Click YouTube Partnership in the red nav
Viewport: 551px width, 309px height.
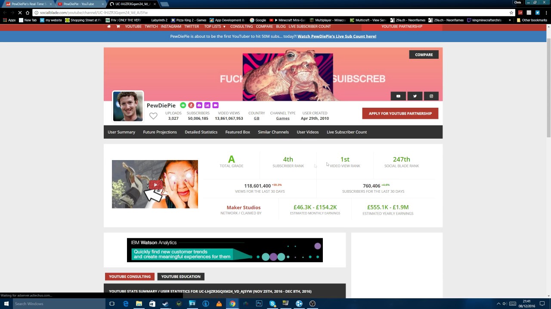[402, 27]
